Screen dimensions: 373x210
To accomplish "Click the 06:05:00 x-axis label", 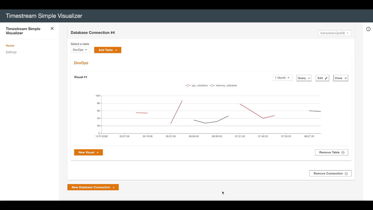I will click(194, 136).
